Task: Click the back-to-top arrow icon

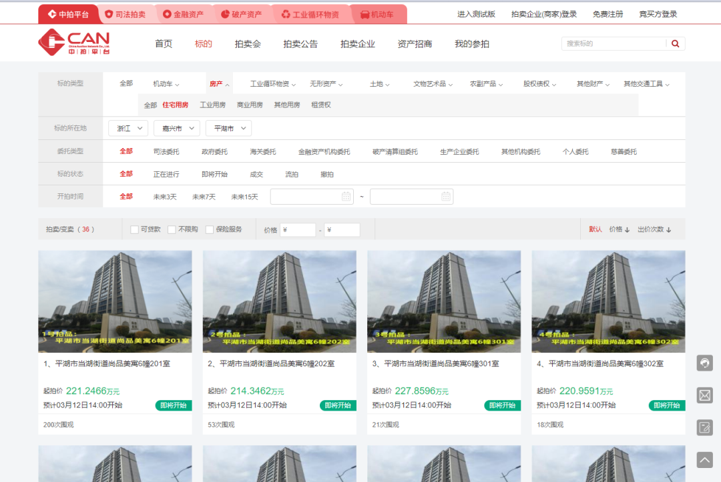Action: click(704, 460)
